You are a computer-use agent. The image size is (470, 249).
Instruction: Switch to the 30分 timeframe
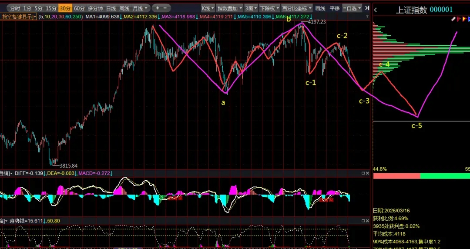65,8
